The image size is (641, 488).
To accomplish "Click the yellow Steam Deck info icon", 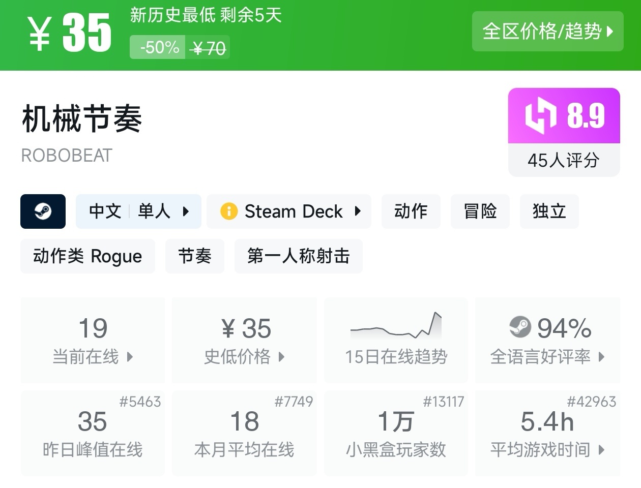I will point(229,211).
